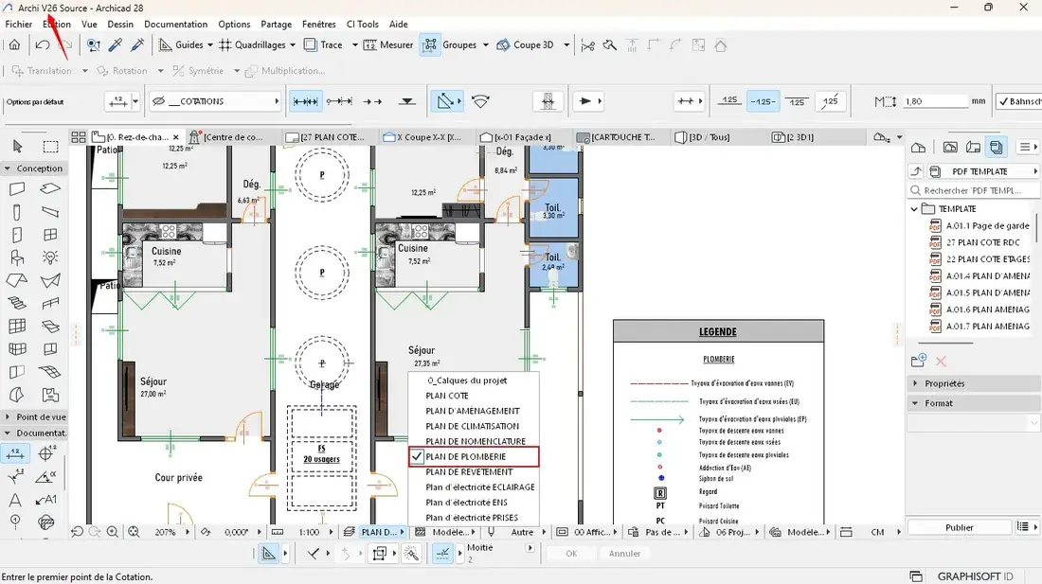Click the 1,80 text size input field
This screenshot has width=1042, height=584.
pyautogui.click(x=936, y=101)
